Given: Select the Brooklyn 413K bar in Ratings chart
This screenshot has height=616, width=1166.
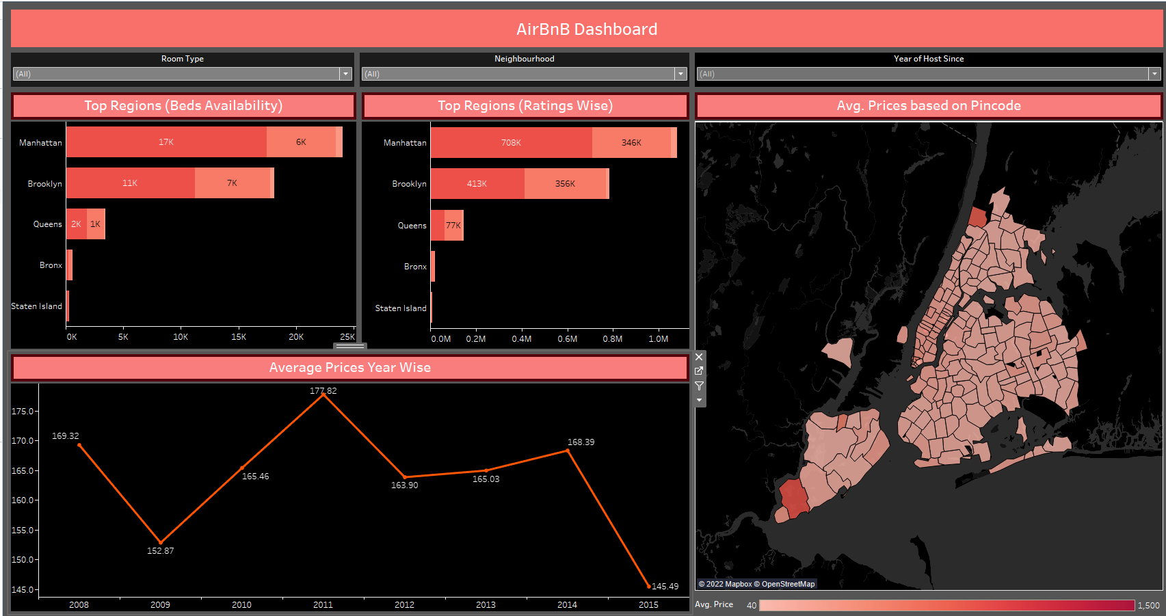Looking at the screenshot, I should 477,183.
